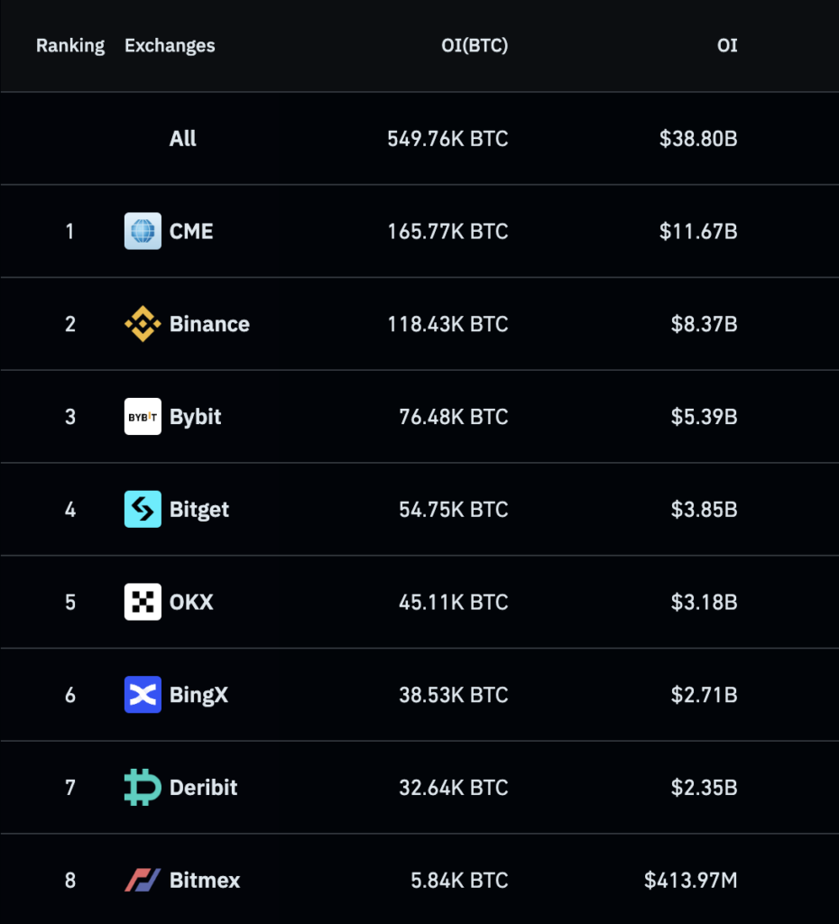Click the Bitmex slanted logo icon

click(x=143, y=880)
